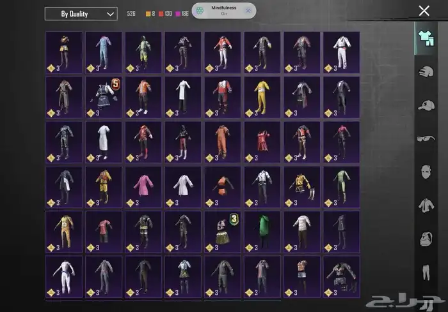This screenshot has width=448, height=312.
Task: Tap the Mindfulness On banner
Action: (x=220, y=11)
